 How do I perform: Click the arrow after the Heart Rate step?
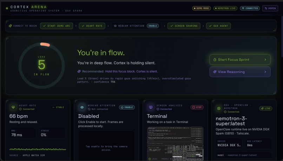pyautogui.click(x=108, y=26)
